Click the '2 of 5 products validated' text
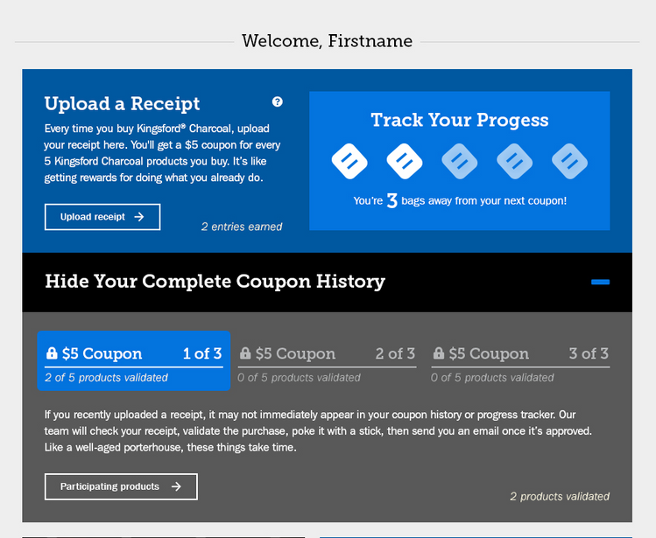The image size is (656, 538). pos(106,378)
